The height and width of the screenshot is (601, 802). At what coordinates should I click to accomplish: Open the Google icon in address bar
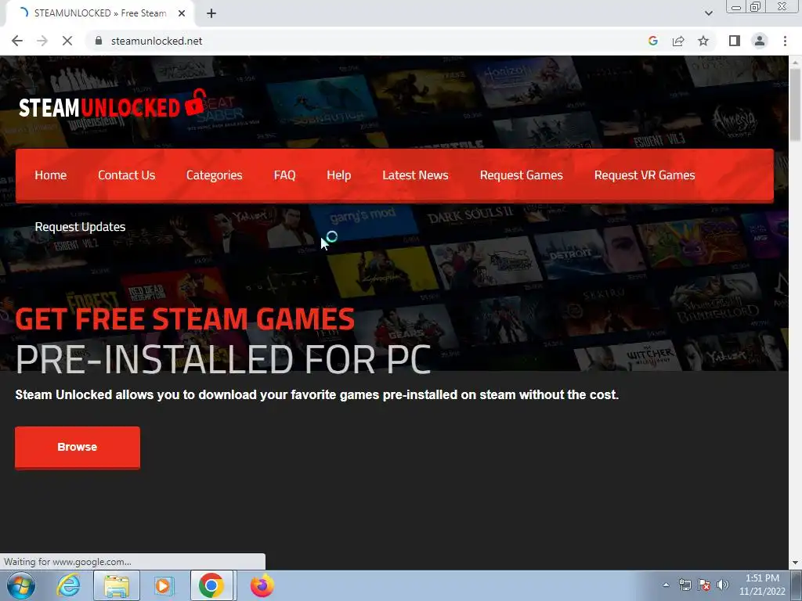pos(652,41)
